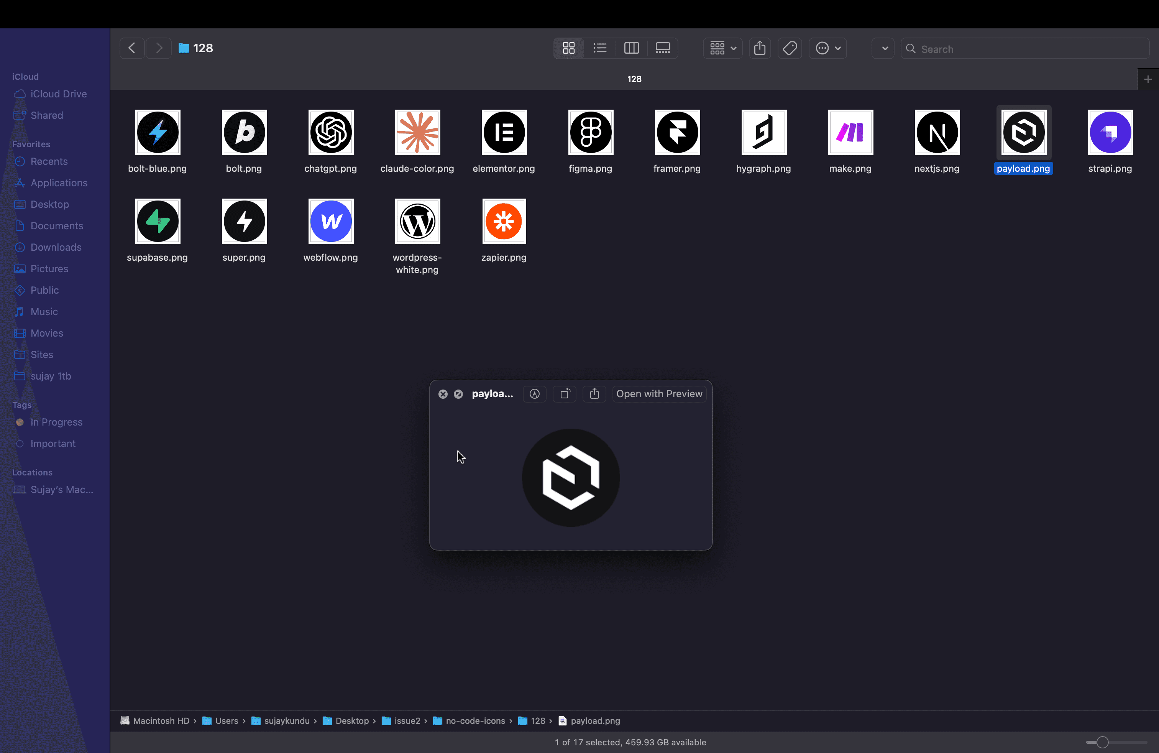Switch to column view
The image size is (1159, 753).
(632, 48)
